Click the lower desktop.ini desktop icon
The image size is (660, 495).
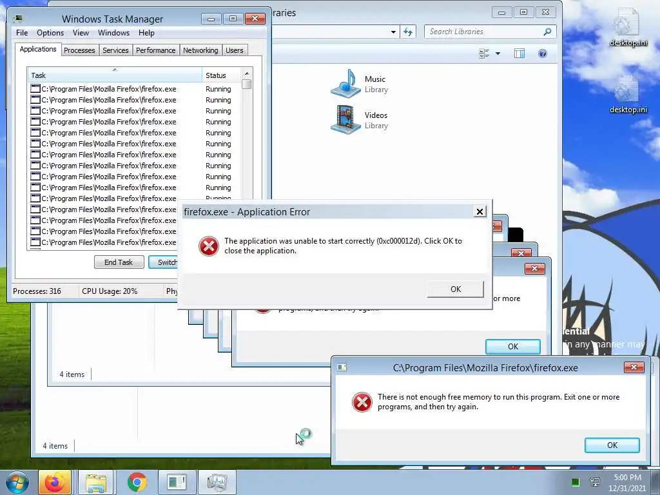click(x=628, y=95)
